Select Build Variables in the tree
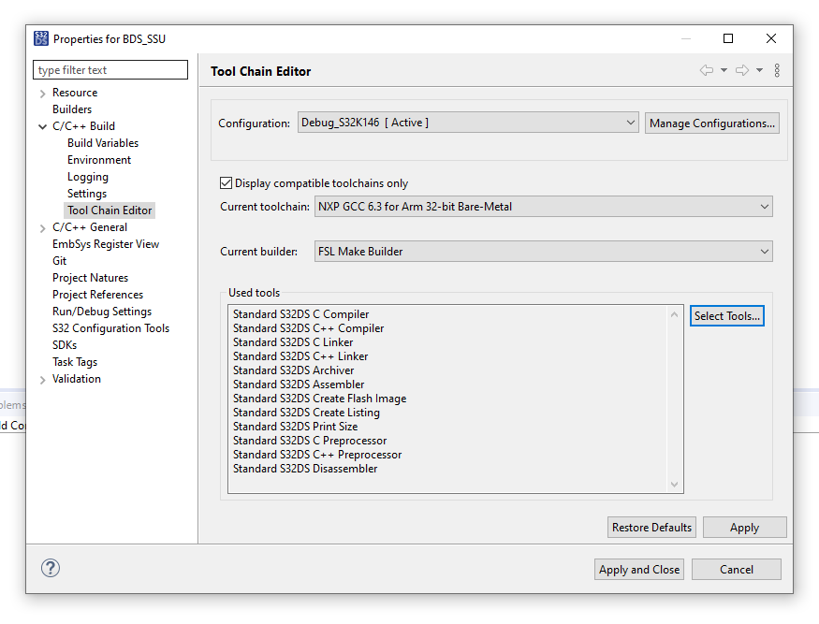 [x=103, y=143]
